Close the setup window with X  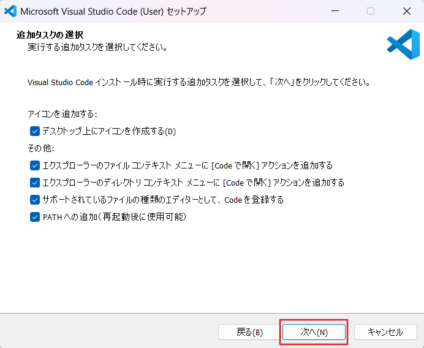(406, 11)
